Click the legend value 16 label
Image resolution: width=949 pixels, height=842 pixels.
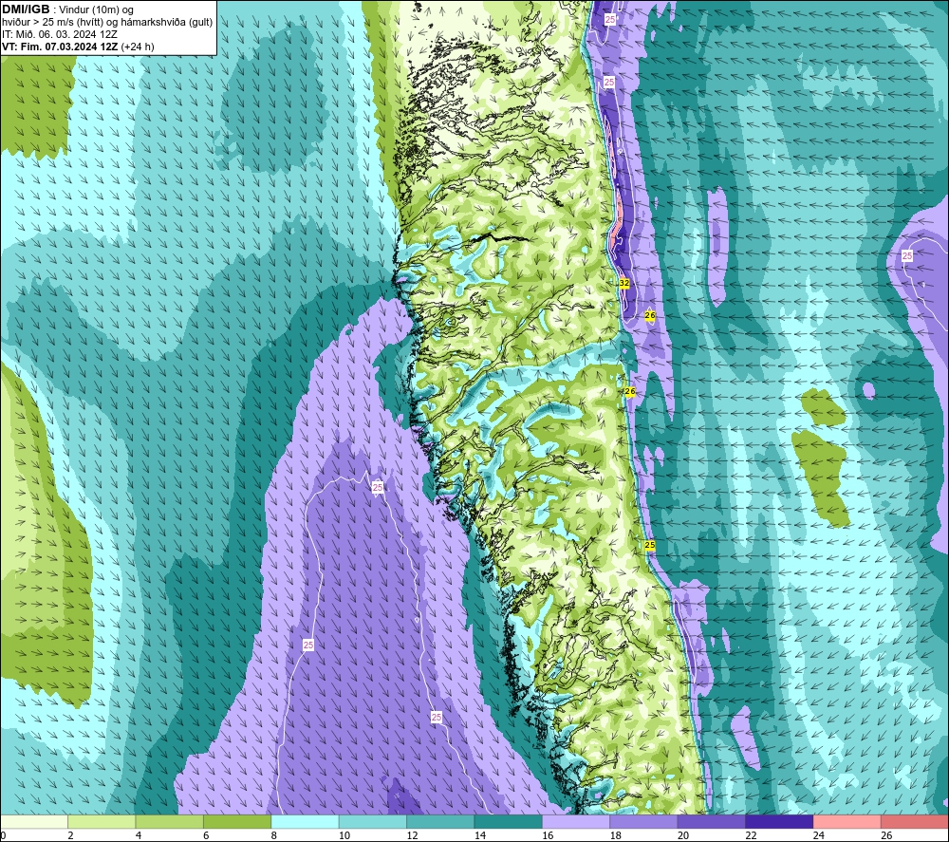click(548, 835)
